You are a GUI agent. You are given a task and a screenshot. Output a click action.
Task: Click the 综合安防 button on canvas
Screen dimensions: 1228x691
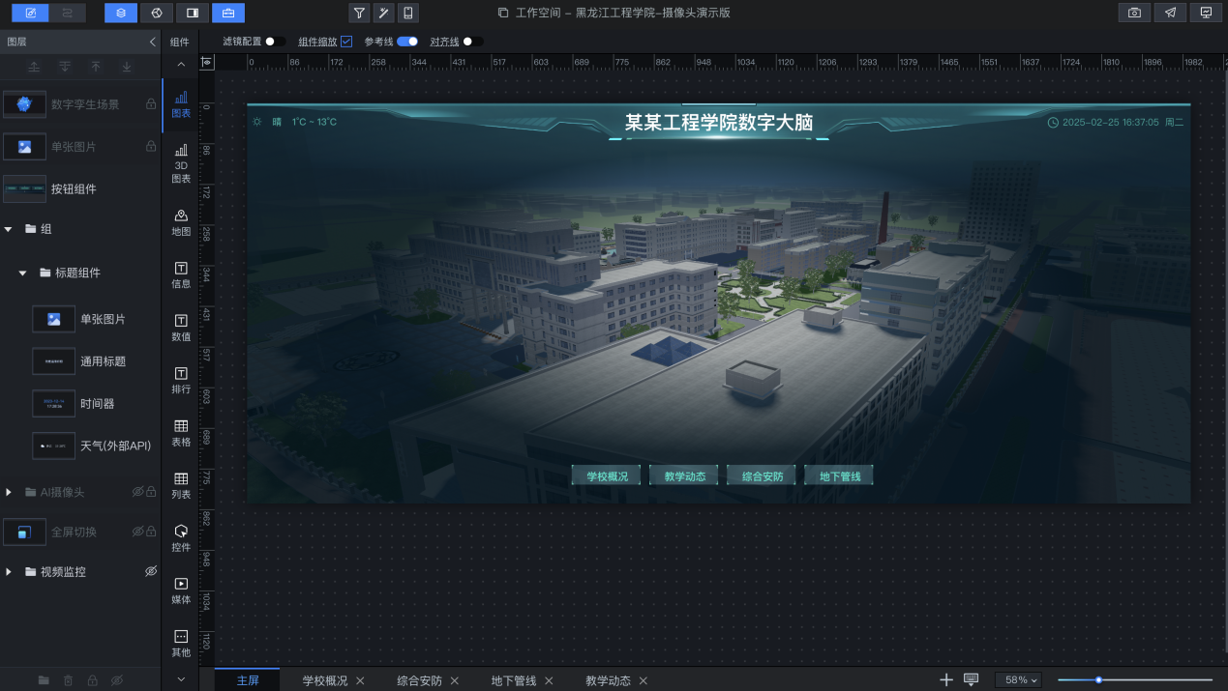(762, 475)
